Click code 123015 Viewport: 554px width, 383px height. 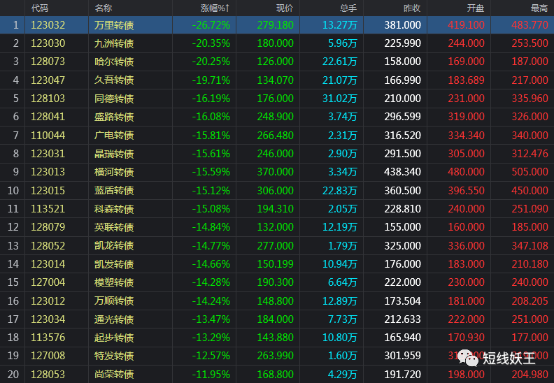[x=48, y=191]
